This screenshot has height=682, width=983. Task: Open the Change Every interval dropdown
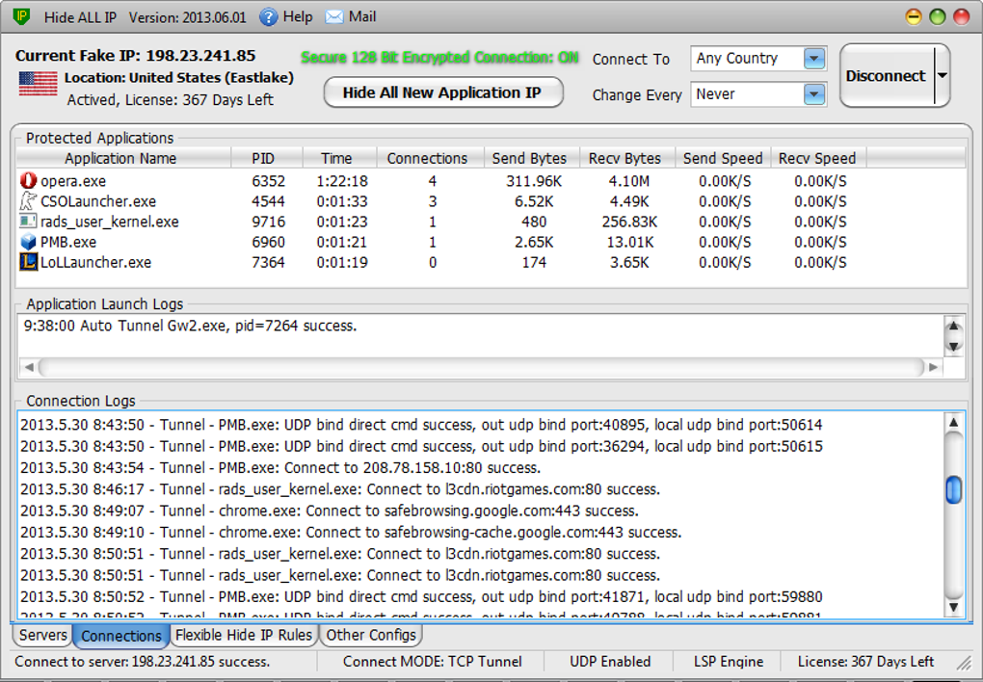coord(813,94)
